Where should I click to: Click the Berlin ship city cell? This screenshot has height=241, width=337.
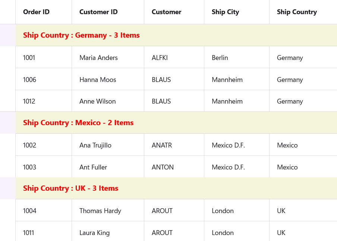coord(220,58)
